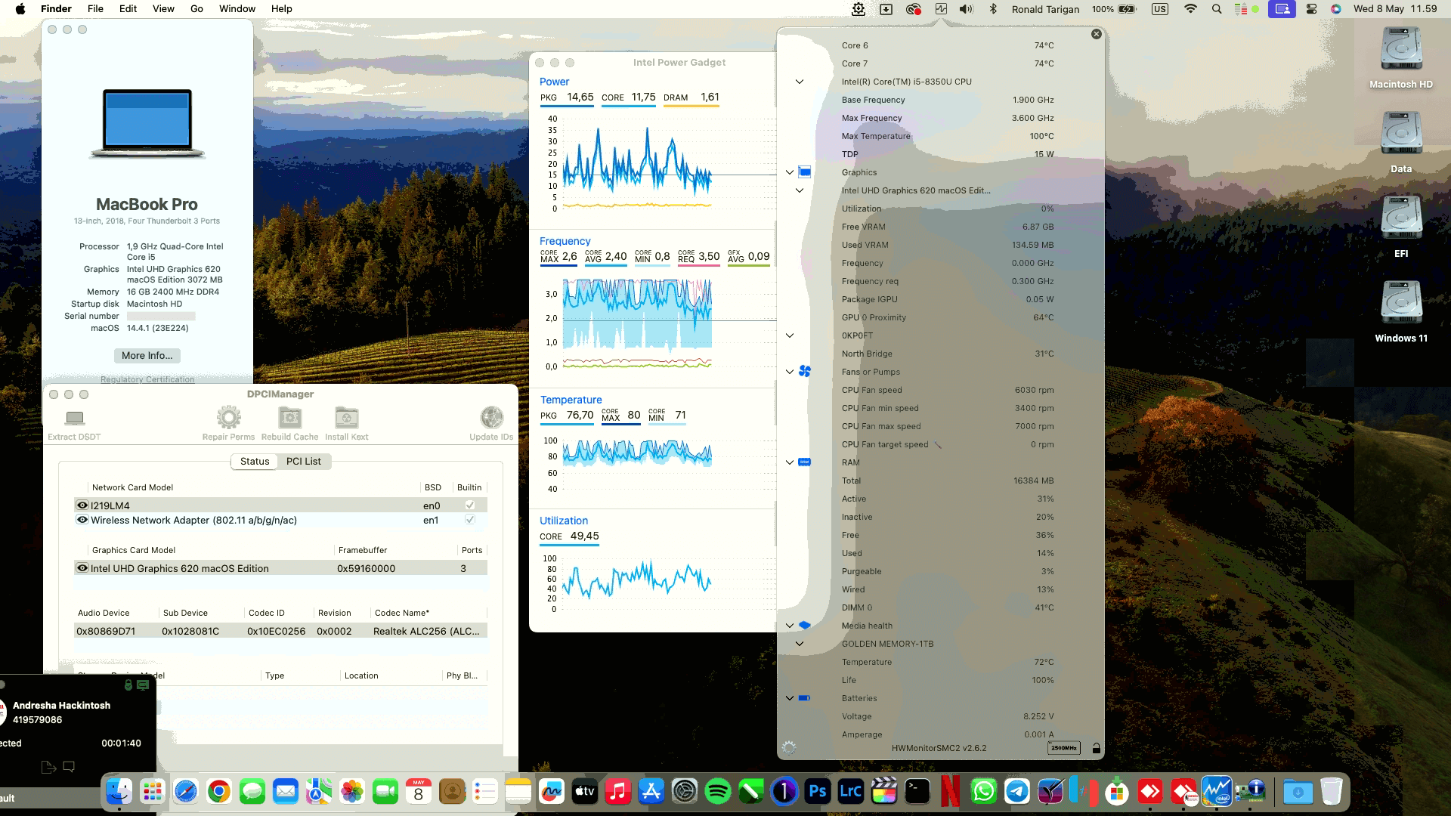Adjust the 2500MHz frequency control in HWMonitorSMC2
The width and height of the screenshot is (1451, 816).
click(x=1063, y=747)
